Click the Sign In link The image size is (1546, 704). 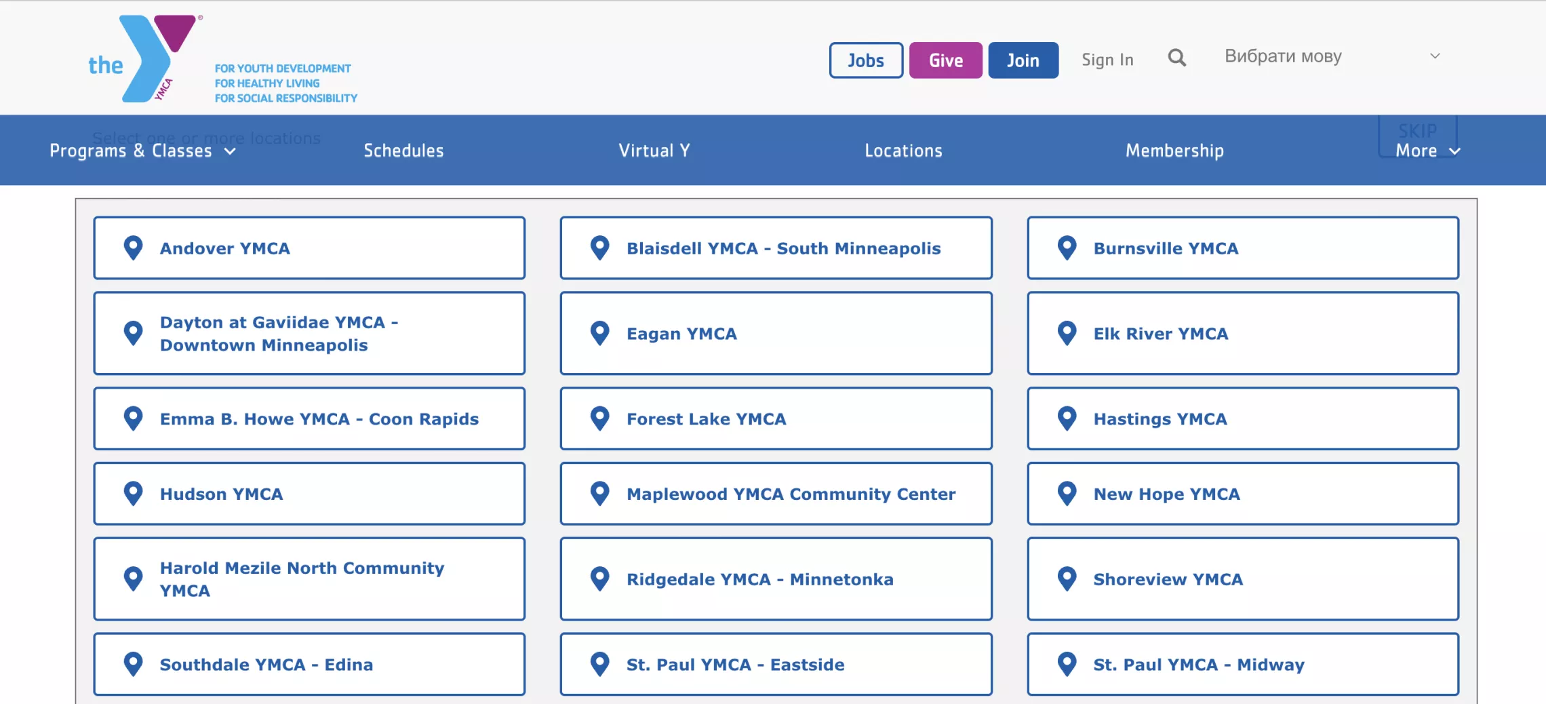tap(1107, 60)
